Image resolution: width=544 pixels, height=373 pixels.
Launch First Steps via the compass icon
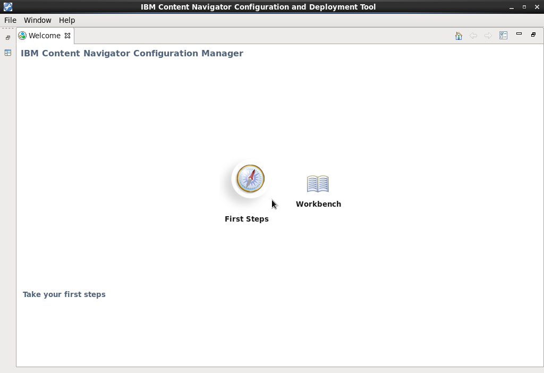pos(249,179)
